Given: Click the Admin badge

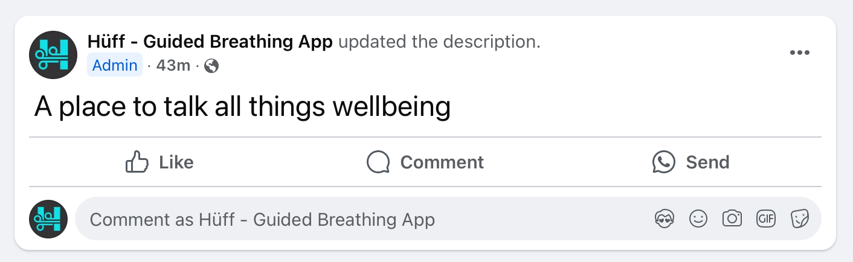Looking at the screenshot, I should pos(115,65).
